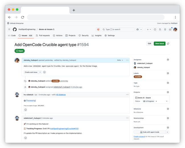This screenshot has height=148, width=185.
Task: Open the browser three-dot menu
Action: 175,17
